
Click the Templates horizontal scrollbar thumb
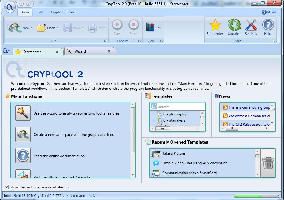coord(163,129)
